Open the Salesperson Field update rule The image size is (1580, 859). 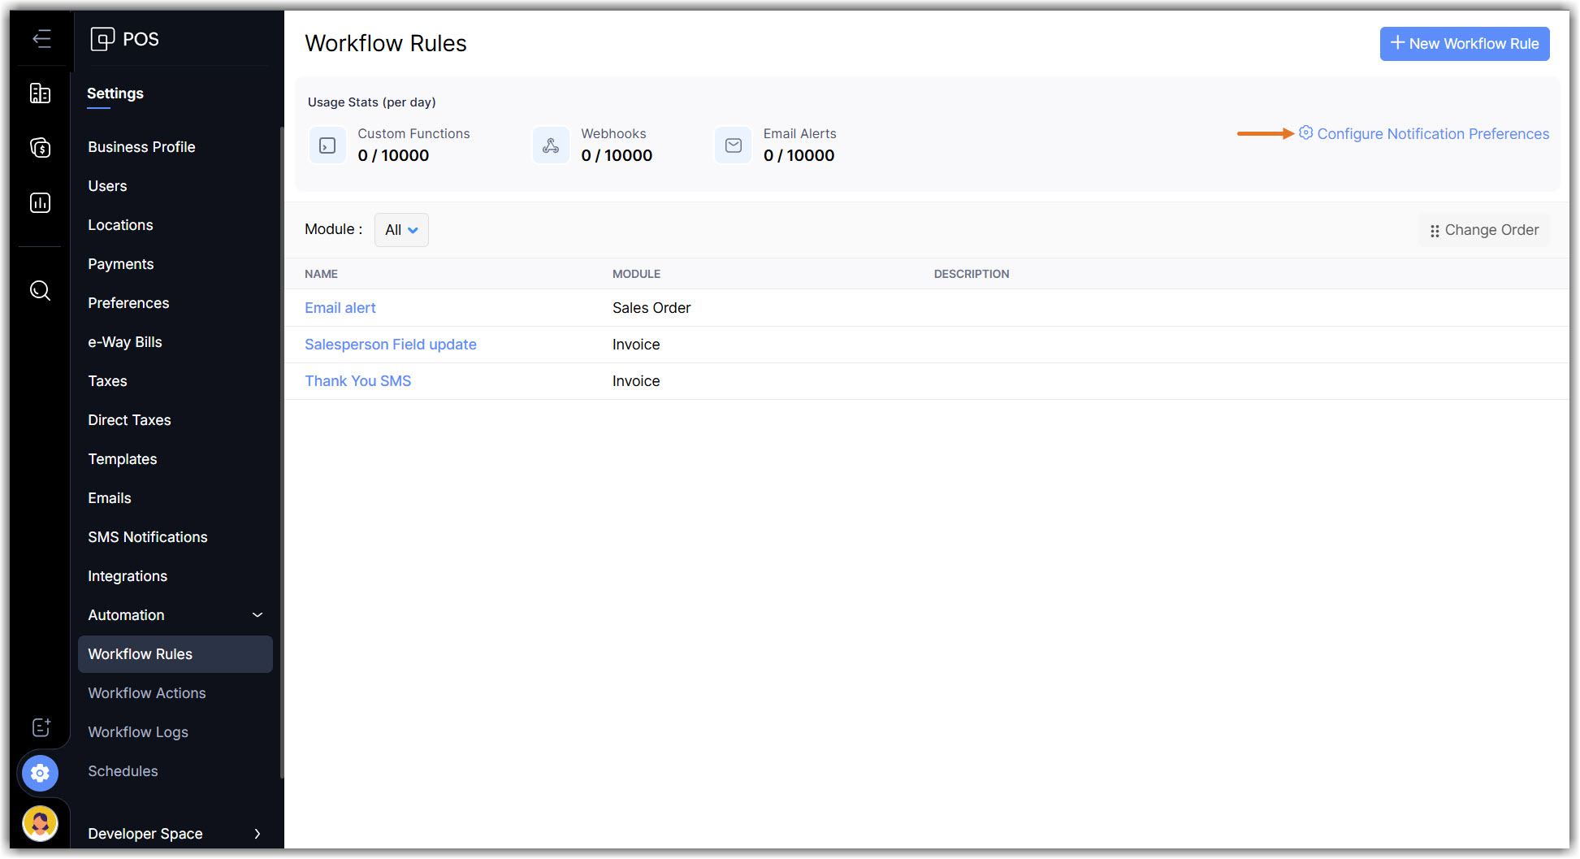pyautogui.click(x=390, y=345)
